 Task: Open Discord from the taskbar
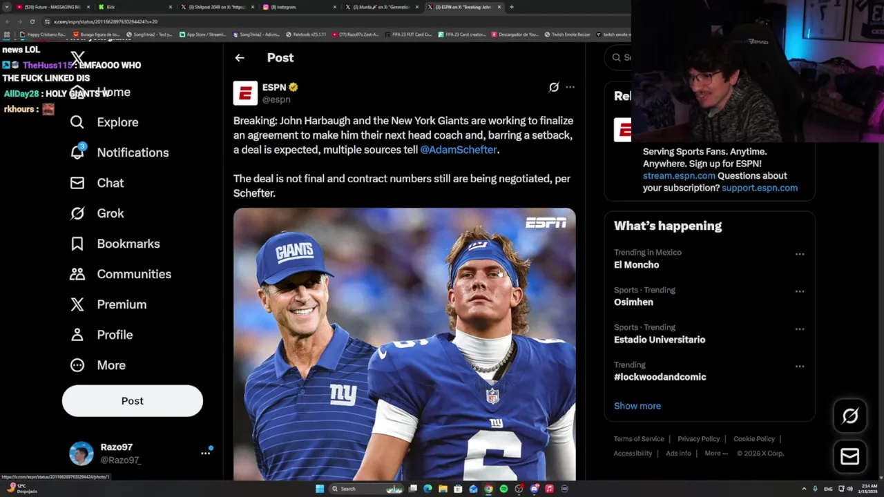coord(534,489)
